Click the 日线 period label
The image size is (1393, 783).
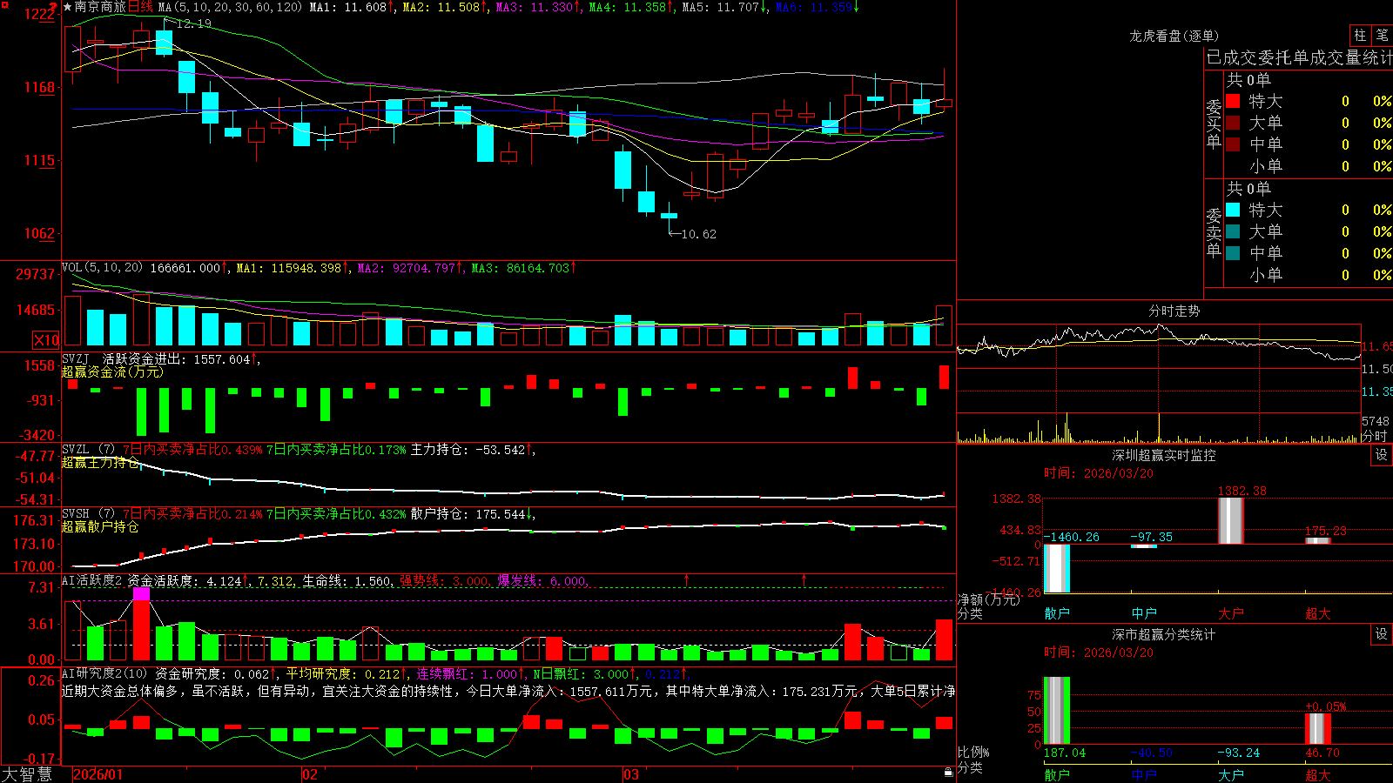(140, 7)
